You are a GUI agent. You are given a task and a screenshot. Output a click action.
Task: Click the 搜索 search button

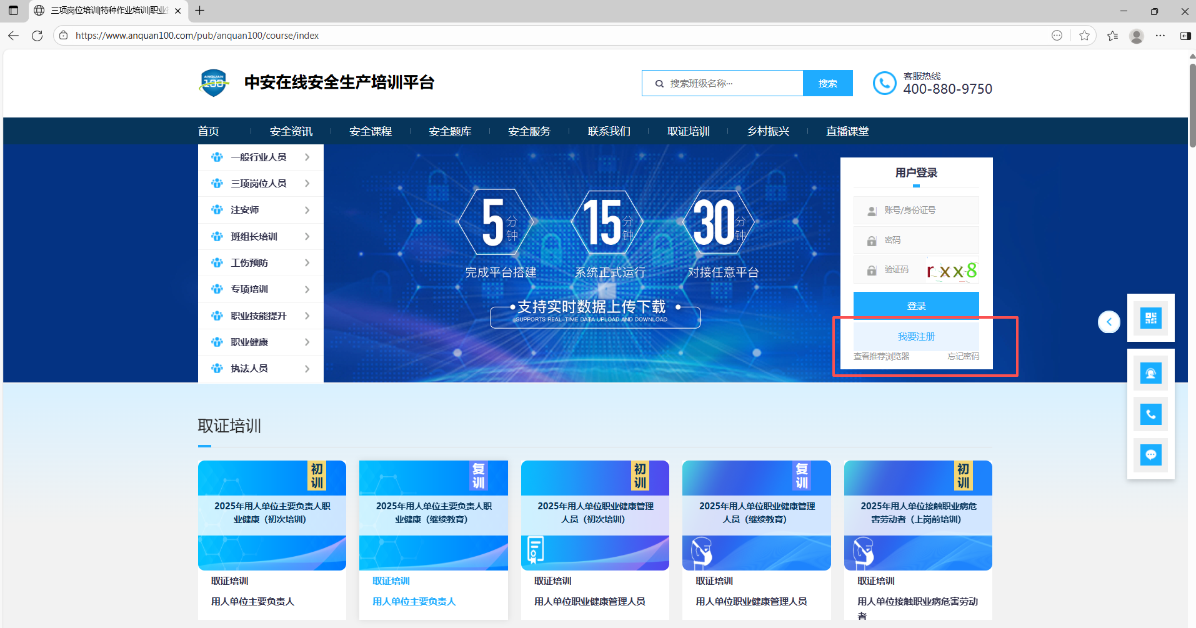coord(827,83)
